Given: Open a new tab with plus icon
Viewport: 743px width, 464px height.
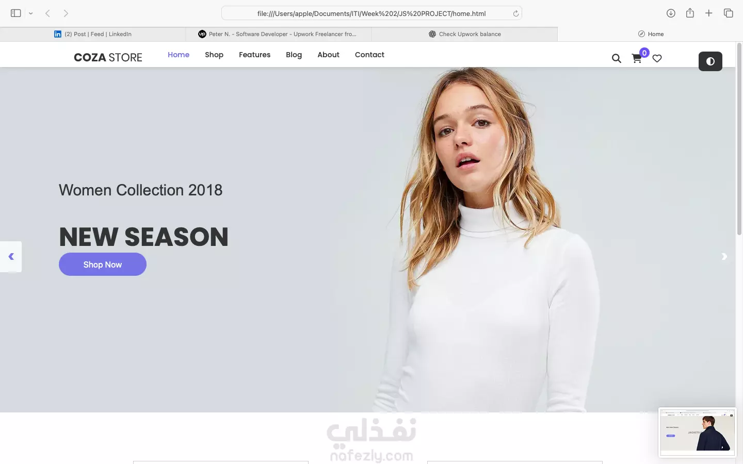Looking at the screenshot, I should coord(709,13).
